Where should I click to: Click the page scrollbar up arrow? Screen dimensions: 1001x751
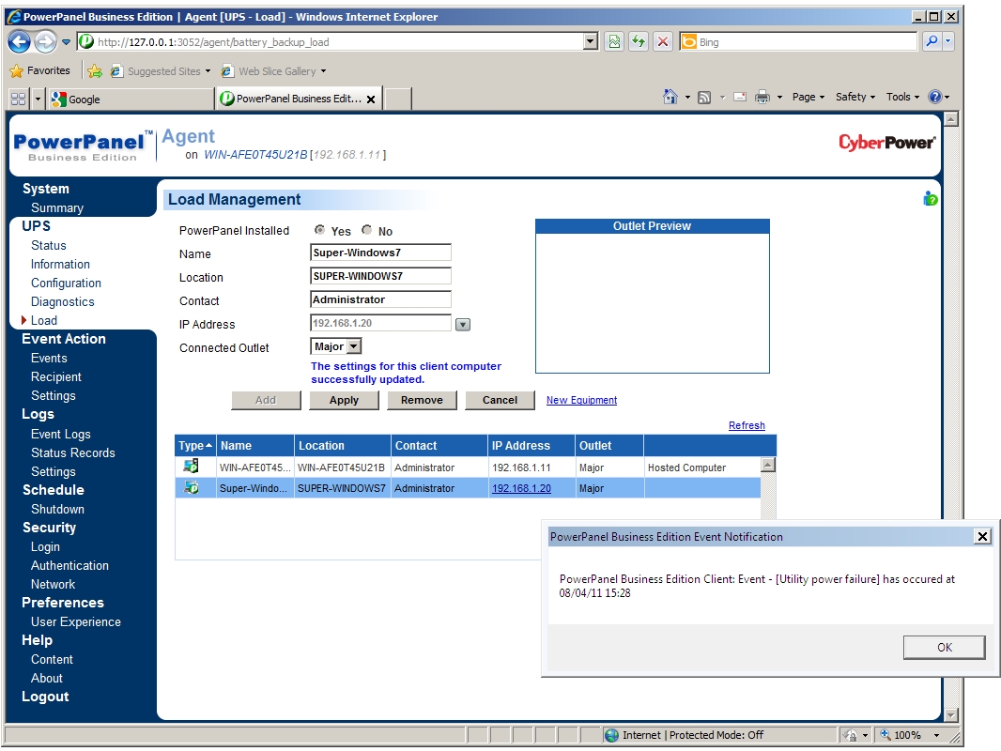pyautogui.click(x=951, y=119)
